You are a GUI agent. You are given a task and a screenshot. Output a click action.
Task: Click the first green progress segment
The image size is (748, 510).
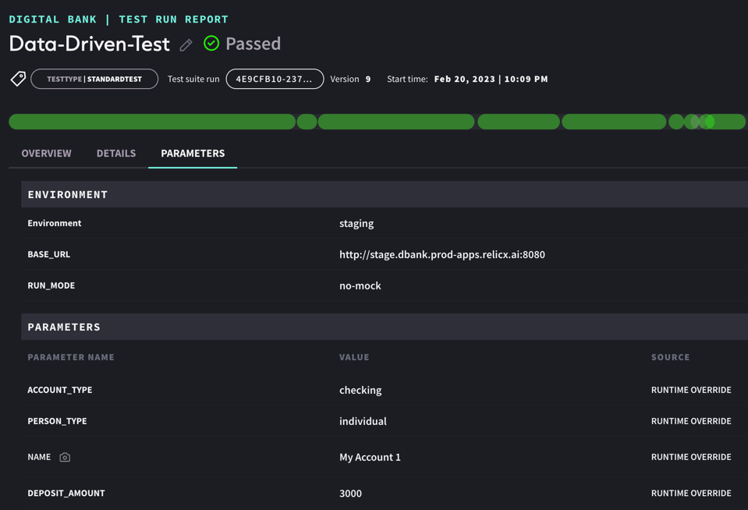[152, 122]
